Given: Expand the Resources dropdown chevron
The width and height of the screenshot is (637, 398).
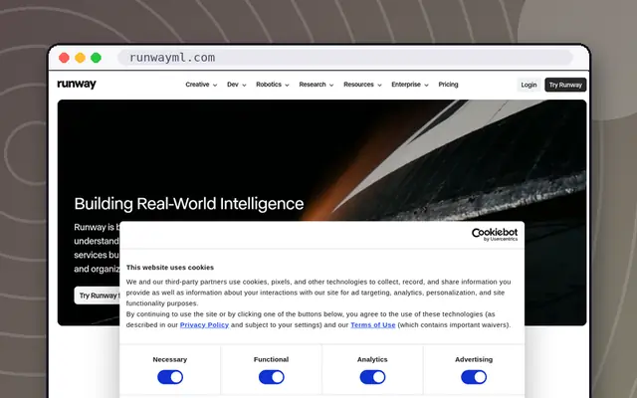Looking at the screenshot, I should click(379, 85).
